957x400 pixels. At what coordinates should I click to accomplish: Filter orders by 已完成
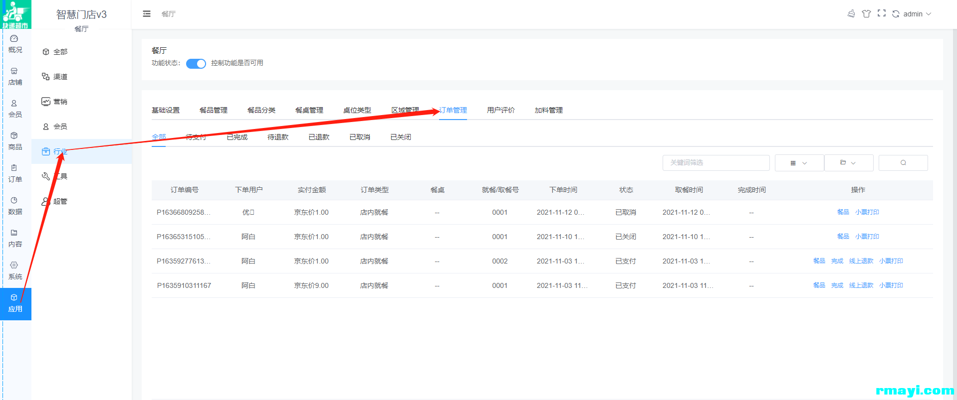(237, 137)
